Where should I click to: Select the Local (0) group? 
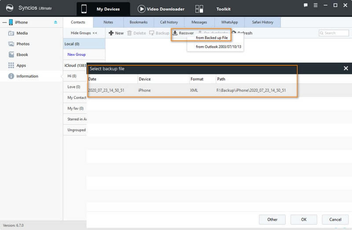(84, 44)
